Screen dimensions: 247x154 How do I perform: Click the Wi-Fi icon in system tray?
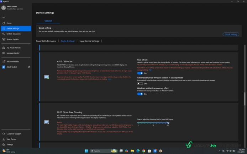tap(227, 151)
